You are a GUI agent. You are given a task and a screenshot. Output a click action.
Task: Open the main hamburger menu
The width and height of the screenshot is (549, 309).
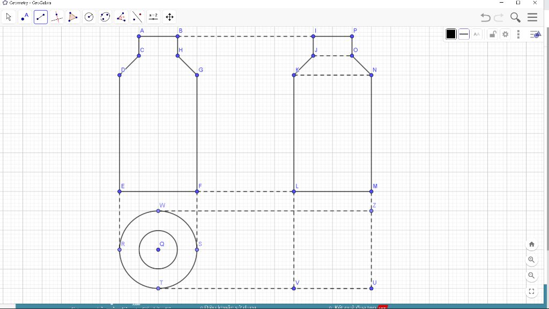pyautogui.click(x=532, y=17)
